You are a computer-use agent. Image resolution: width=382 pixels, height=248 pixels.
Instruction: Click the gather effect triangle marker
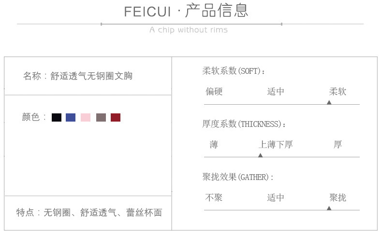[x=329, y=208]
